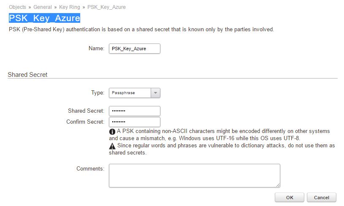Click the warning triangle icon about dictionary attacks
344x206 pixels.
(112, 146)
